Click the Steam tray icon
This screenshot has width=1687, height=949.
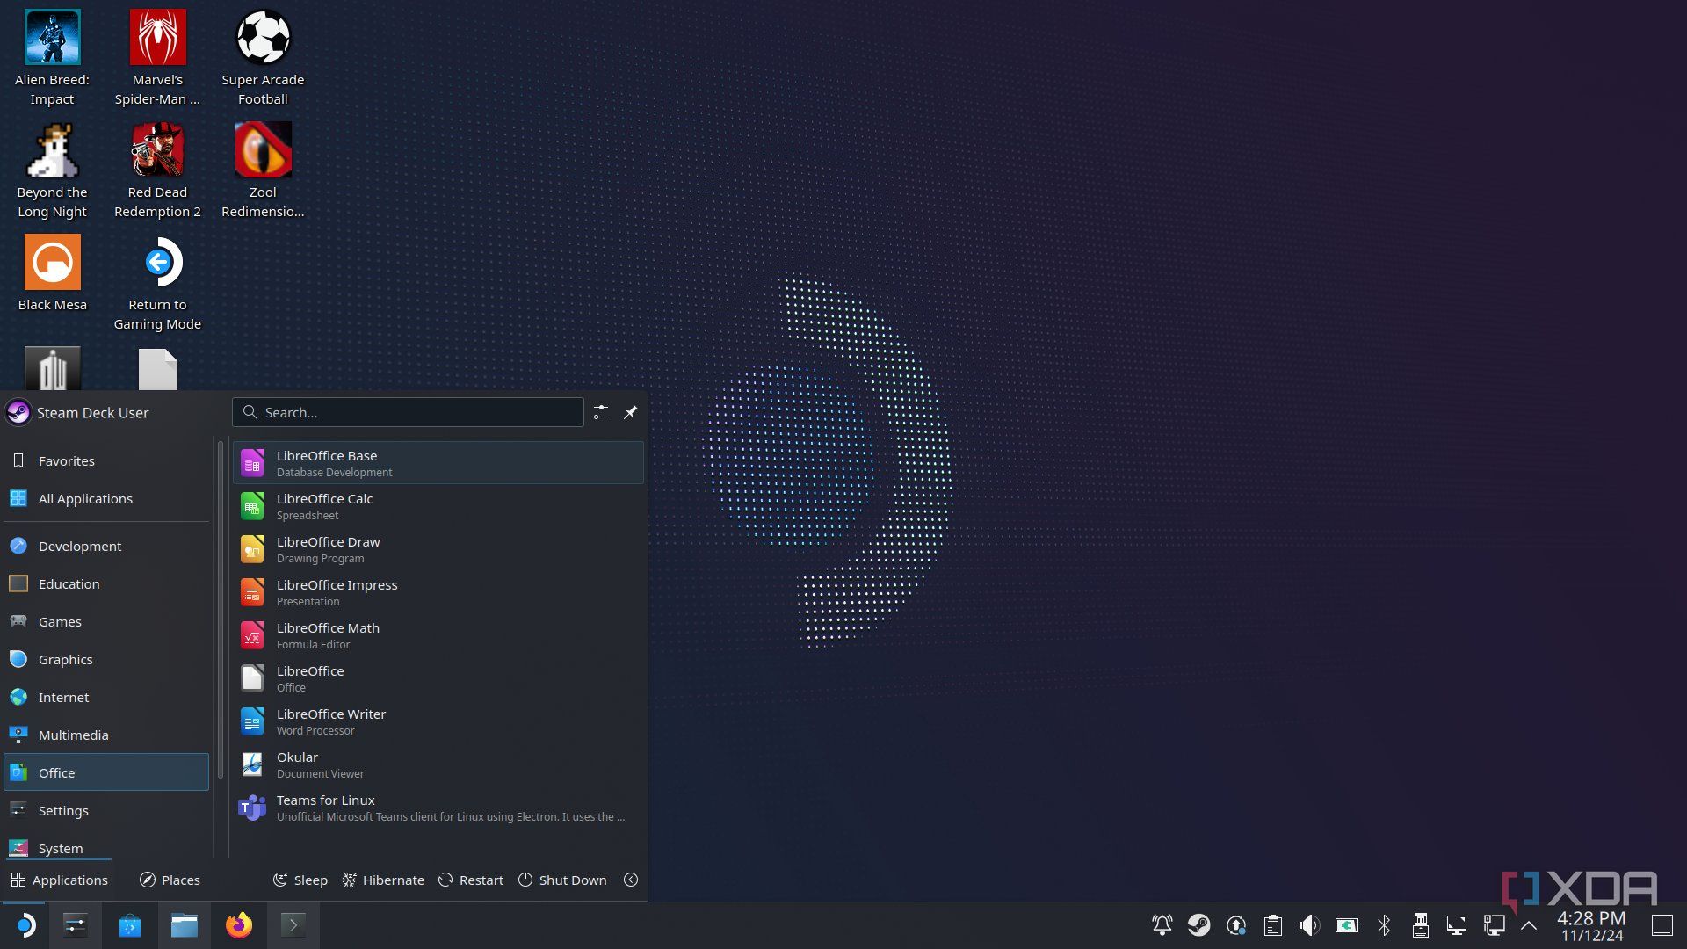pyautogui.click(x=1198, y=925)
